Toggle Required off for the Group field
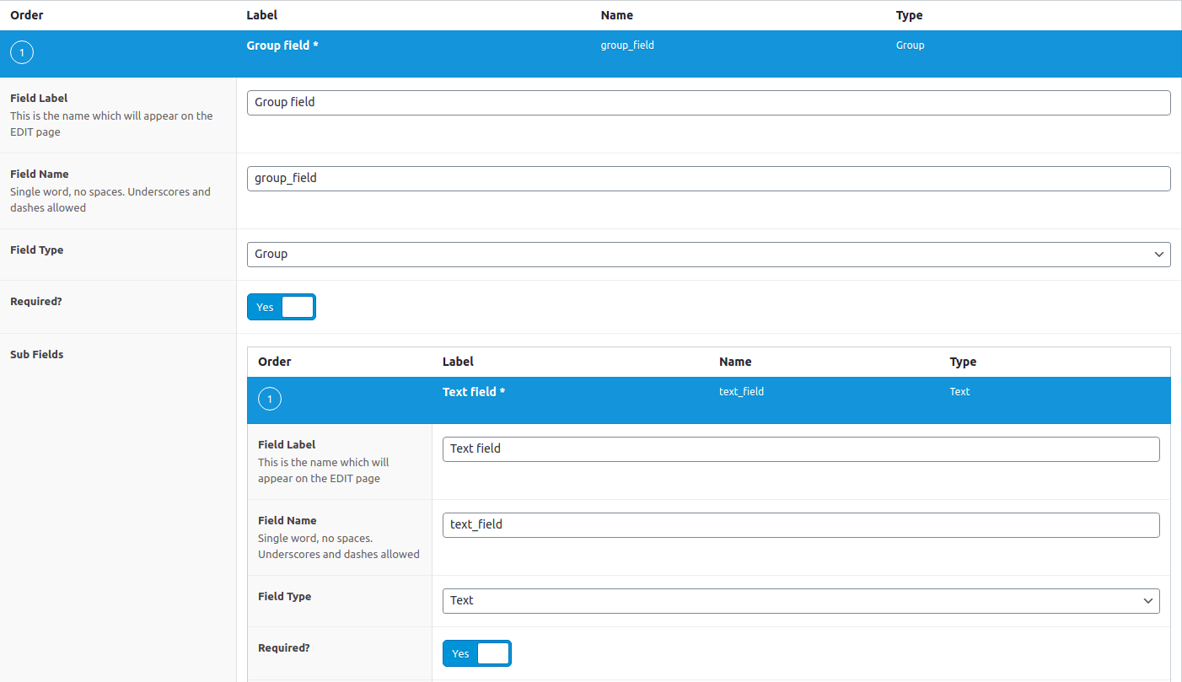 pos(282,306)
